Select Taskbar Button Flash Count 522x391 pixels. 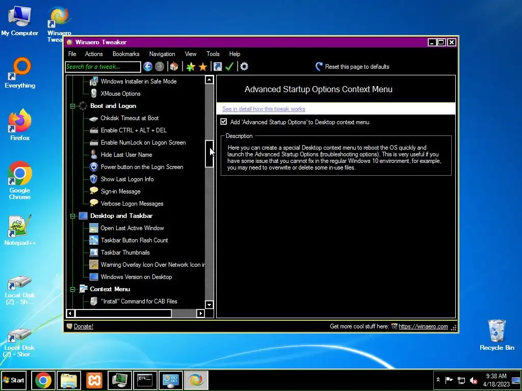point(134,240)
